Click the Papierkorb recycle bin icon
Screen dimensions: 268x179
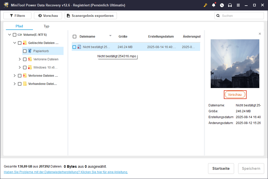tap(30, 51)
